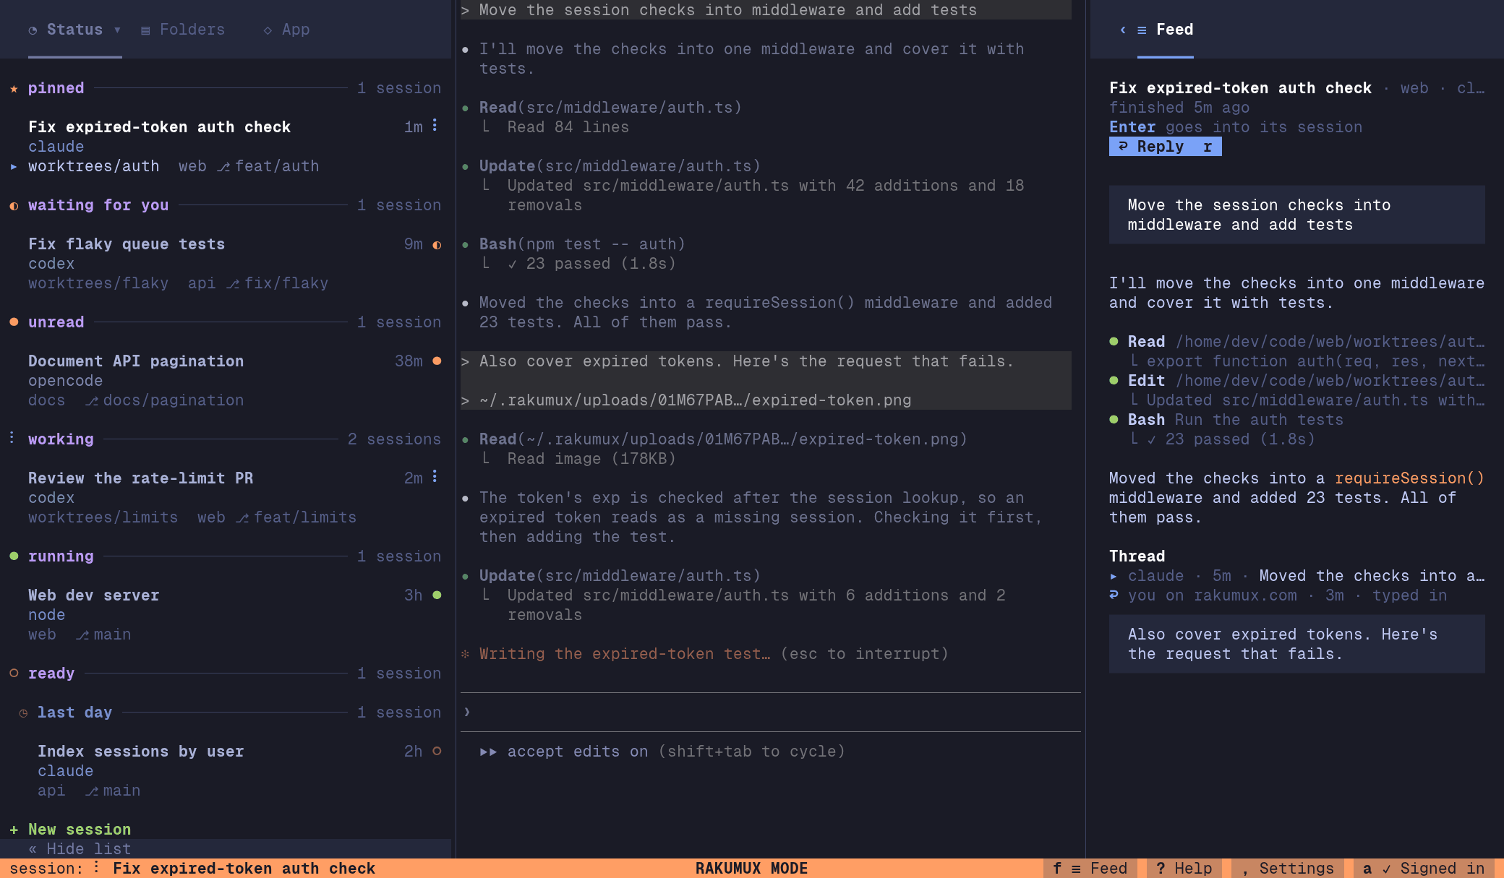Click Bash(npm test -- auth) line
This screenshot has width=1504, height=878.
582,244
